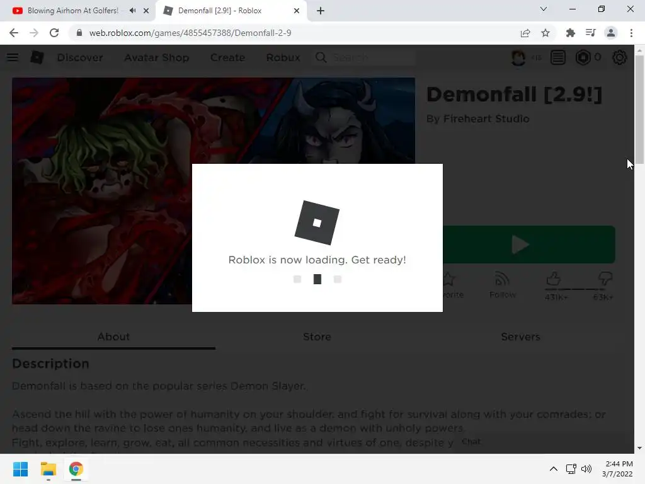Go to Avatar Shop
Screen dimensions: 645x484
(157, 57)
